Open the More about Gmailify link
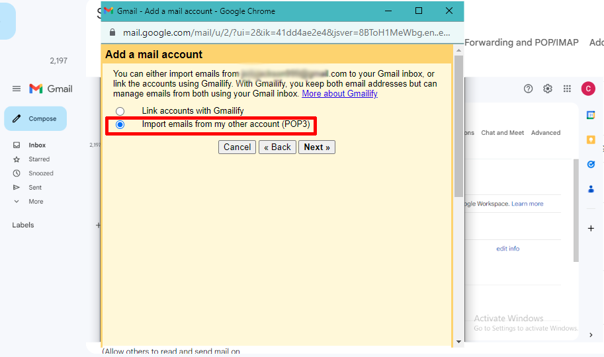This screenshot has width=604, height=357. click(339, 94)
